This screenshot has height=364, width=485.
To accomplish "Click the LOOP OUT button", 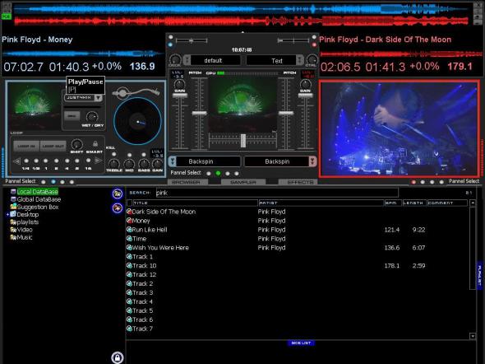I will click(x=53, y=146).
